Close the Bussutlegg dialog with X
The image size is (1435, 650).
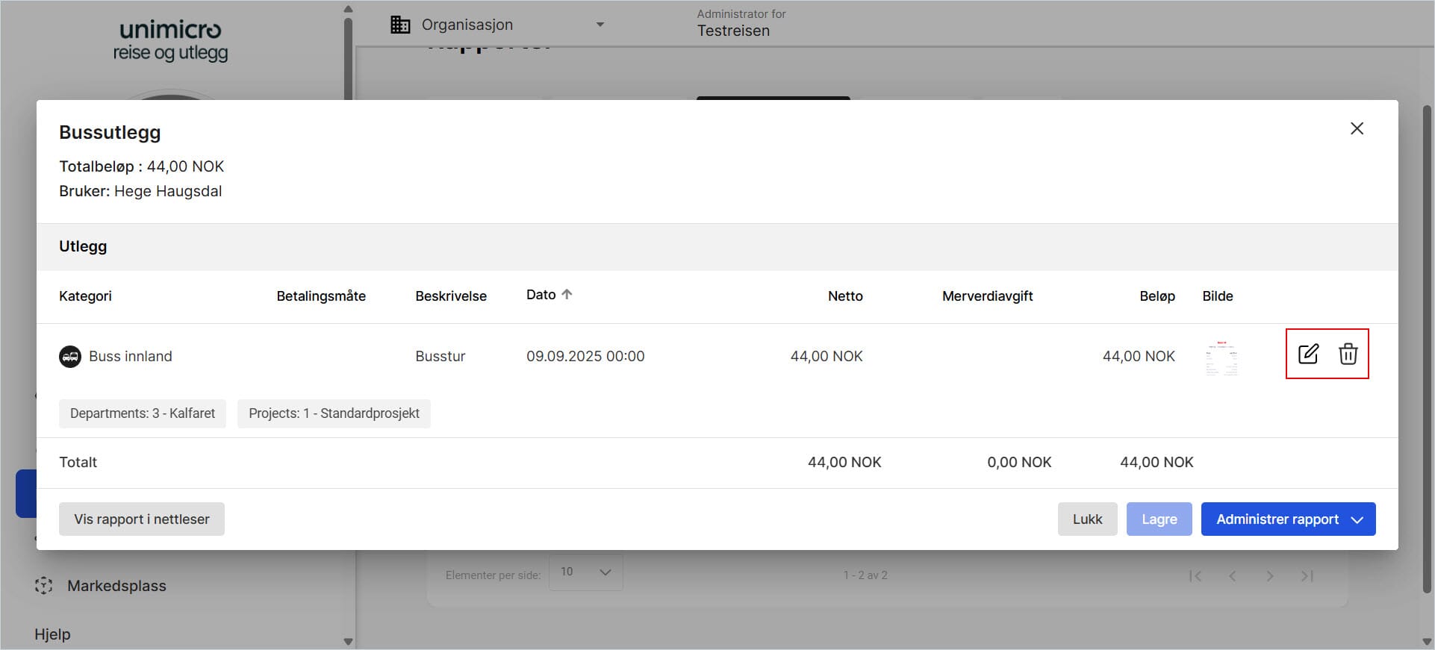click(1357, 128)
